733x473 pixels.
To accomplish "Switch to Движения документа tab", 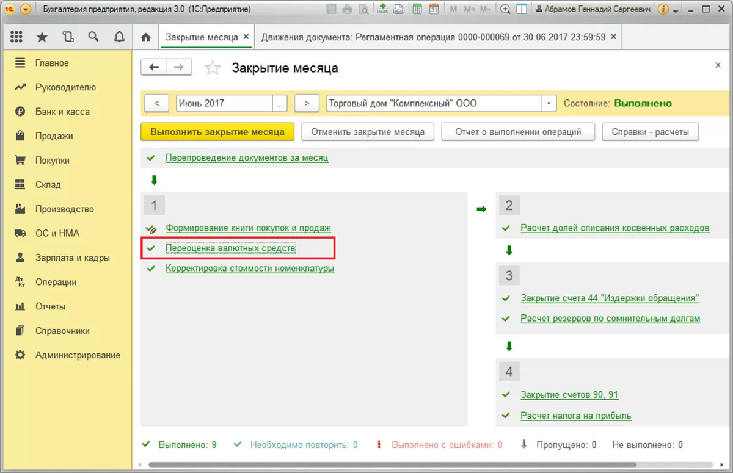I will click(x=434, y=37).
